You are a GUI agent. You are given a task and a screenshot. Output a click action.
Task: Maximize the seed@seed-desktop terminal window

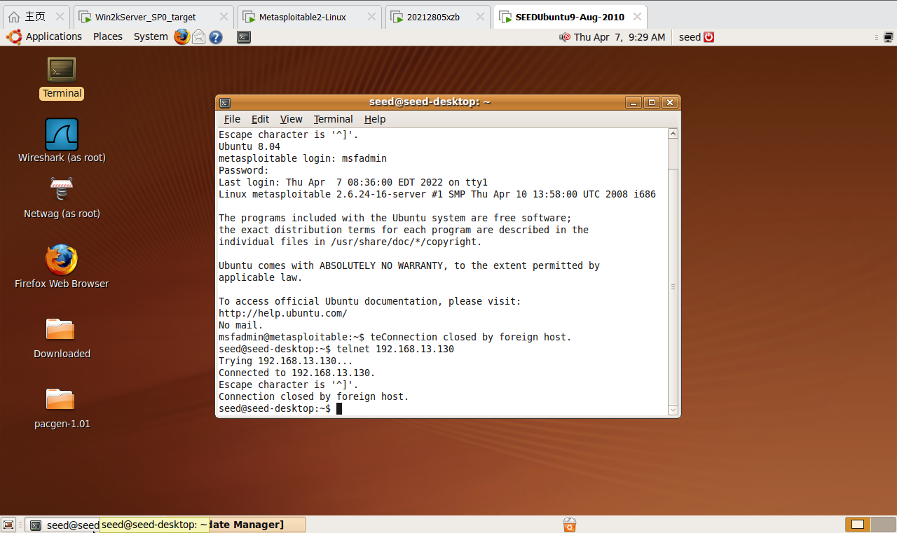652,102
